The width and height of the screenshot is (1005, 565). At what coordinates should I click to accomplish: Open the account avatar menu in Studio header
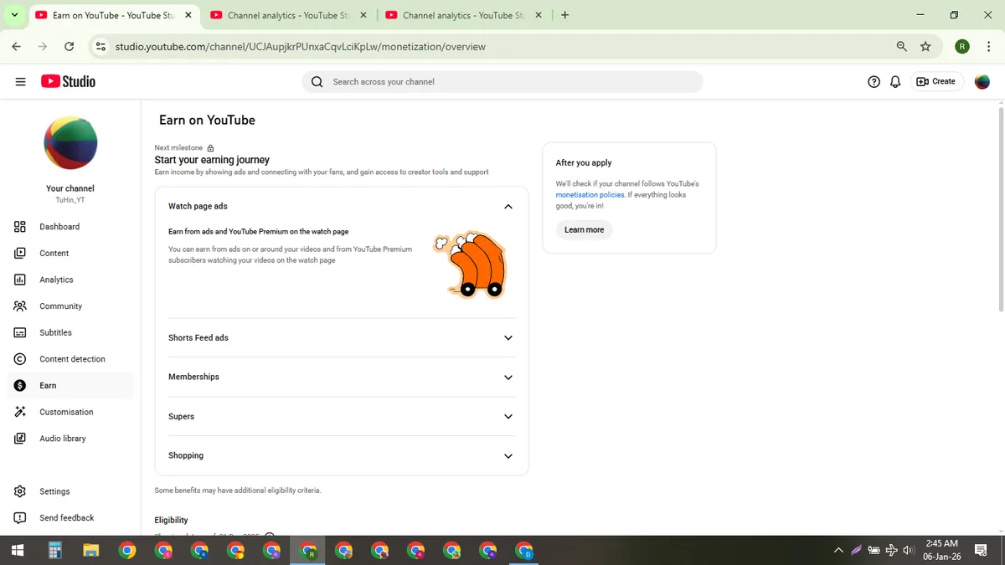pos(982,81)
